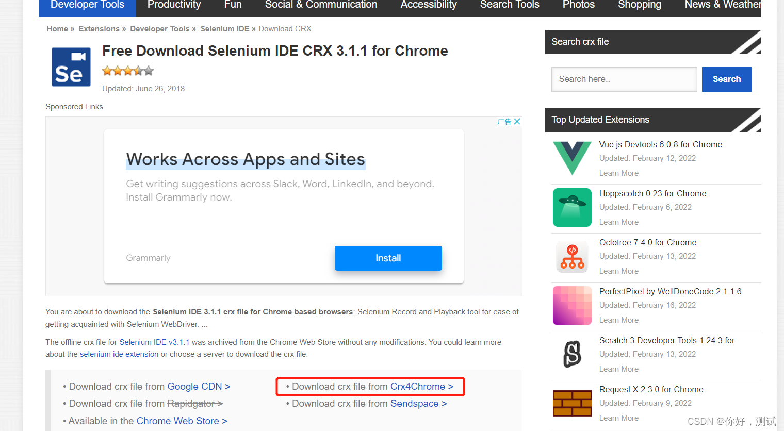Go to Social & Communication category
The height and width of the screenshot is (431, 784).
coord(321,5)
